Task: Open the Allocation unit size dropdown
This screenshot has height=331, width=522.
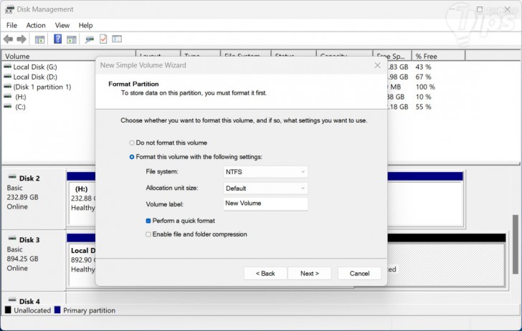Action: [x=265, y=188]
